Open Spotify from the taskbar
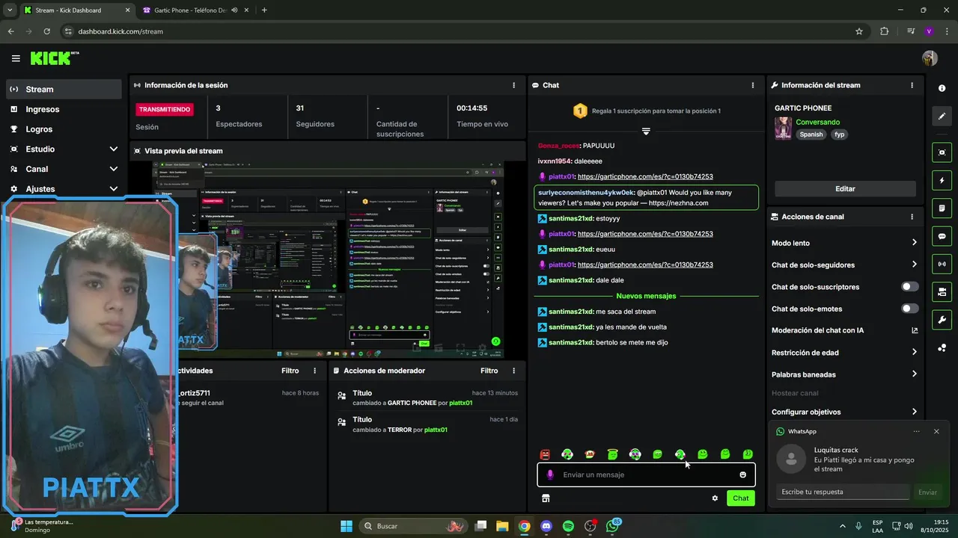Screen dimensions: 958x538 [x=568, y=526]
